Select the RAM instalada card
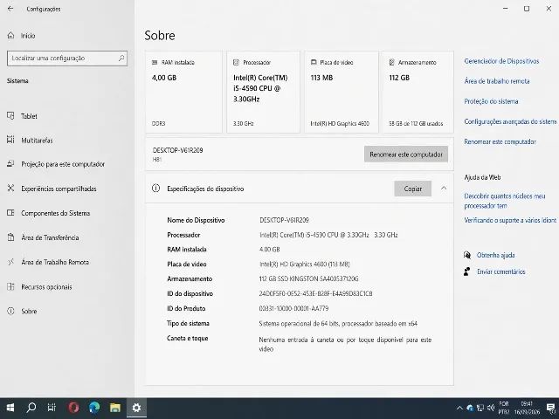559x419 pixels. [183, 92]
